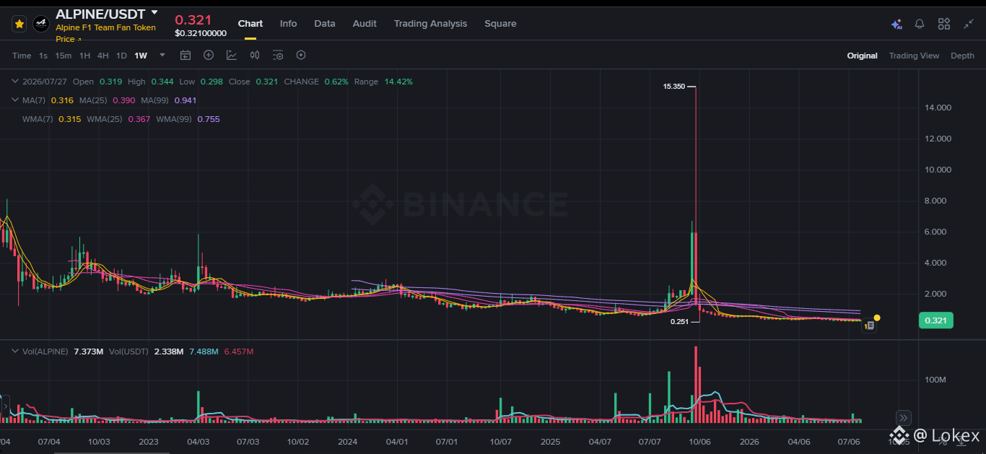Viewport: 986px width, 454px height.
Task: Collapse chart with the shrink arrows icon
Action: click(x=969, y=24)
